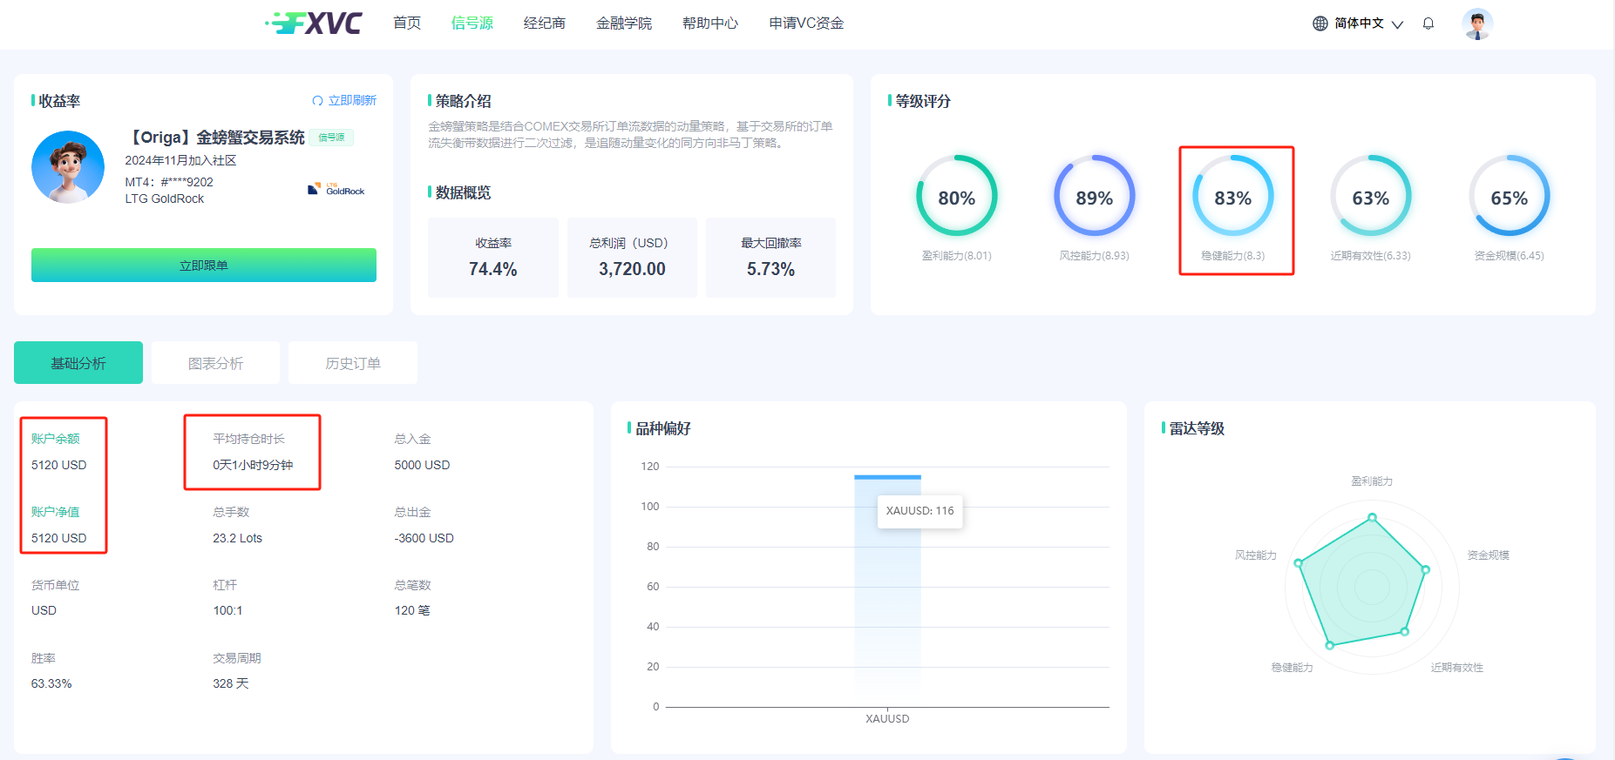This screenshot has width=1615, height=760.
Task: Click the 最大回撤率 5.73% data card
Action: point(770,258)
